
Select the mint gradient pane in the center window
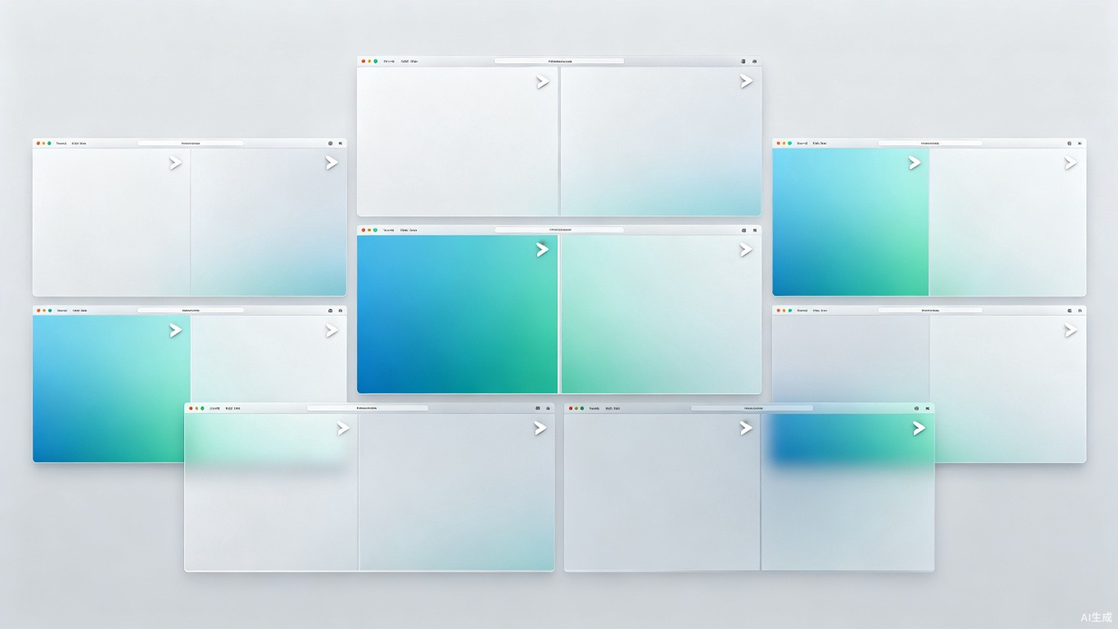661,314
